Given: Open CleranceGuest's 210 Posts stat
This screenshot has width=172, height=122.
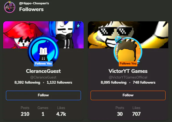Looking at the screenshot, I should click(25, 111).
